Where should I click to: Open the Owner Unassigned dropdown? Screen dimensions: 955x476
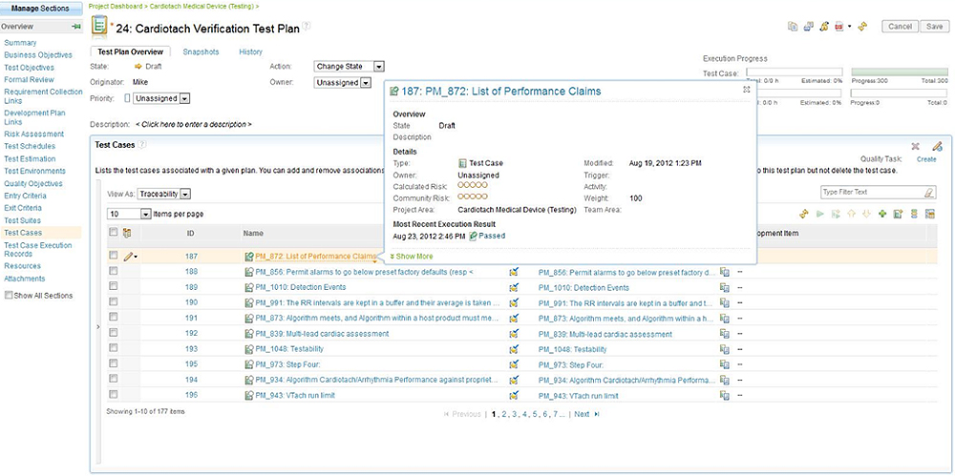343,83
